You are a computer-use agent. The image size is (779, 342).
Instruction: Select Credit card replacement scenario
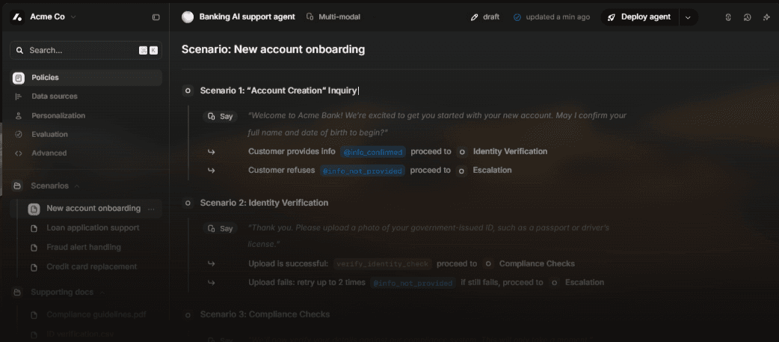tap(91, 266)
